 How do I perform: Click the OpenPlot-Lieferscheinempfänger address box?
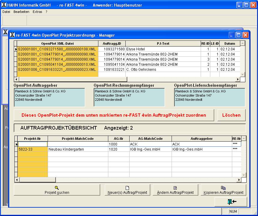click(210, 97)
